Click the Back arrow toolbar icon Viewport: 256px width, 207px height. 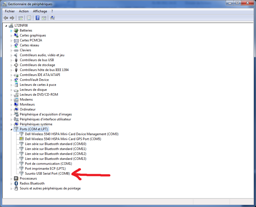point(6,18)
